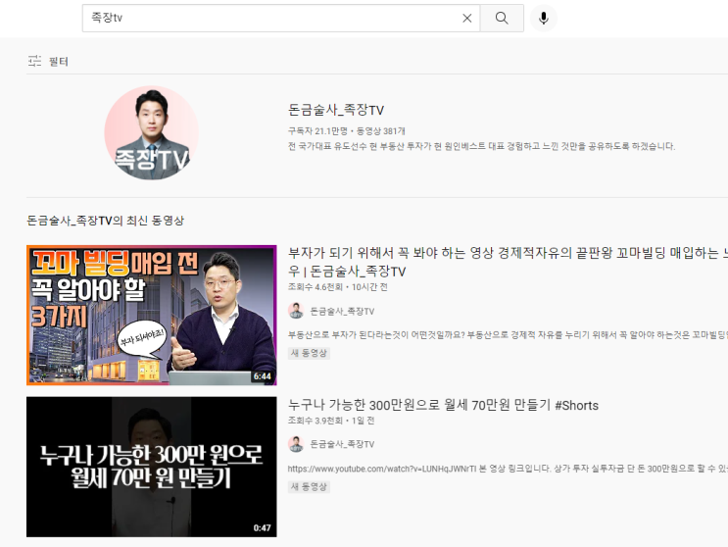The image size is (728, 547).
Task: Open title 누구나 가능한 300만원으로 월세 70만원 만들기
Action: pyautogui.click(x=443, y=406)
